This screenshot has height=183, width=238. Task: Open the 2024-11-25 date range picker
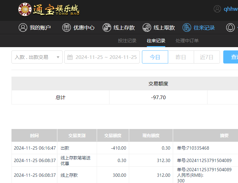pos(106,57)
